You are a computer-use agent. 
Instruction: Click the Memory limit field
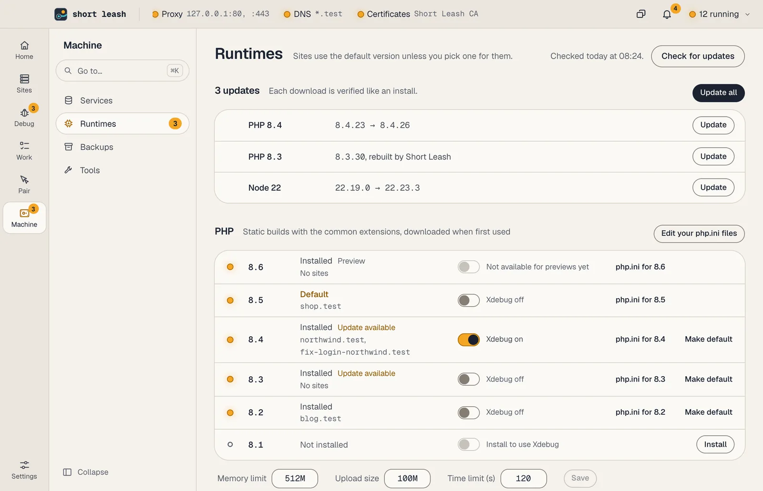(295, 479)
